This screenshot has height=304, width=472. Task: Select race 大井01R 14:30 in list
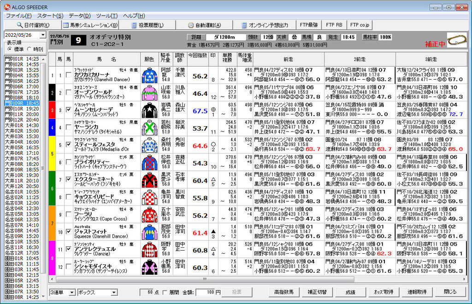point(22,125)
